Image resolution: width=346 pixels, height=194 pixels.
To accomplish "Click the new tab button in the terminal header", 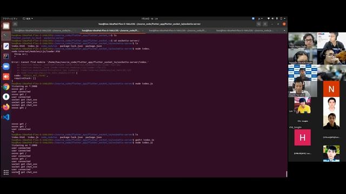I will click(15, 24).
